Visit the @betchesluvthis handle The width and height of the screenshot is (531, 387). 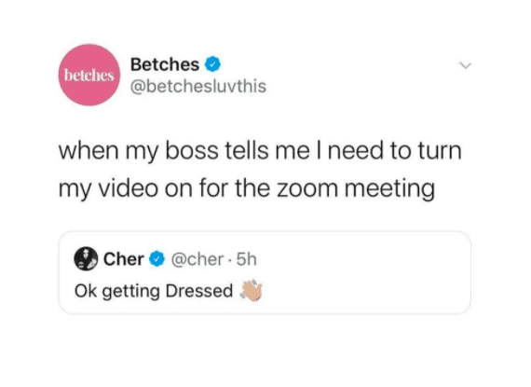click(198, 87)
